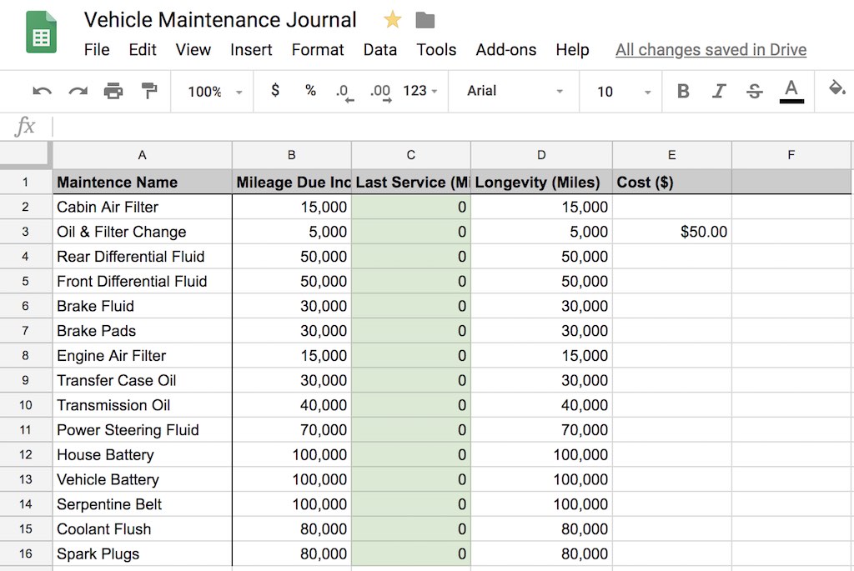Open the Data menu
Screen dimensions: 854x571
click(380, 50)
